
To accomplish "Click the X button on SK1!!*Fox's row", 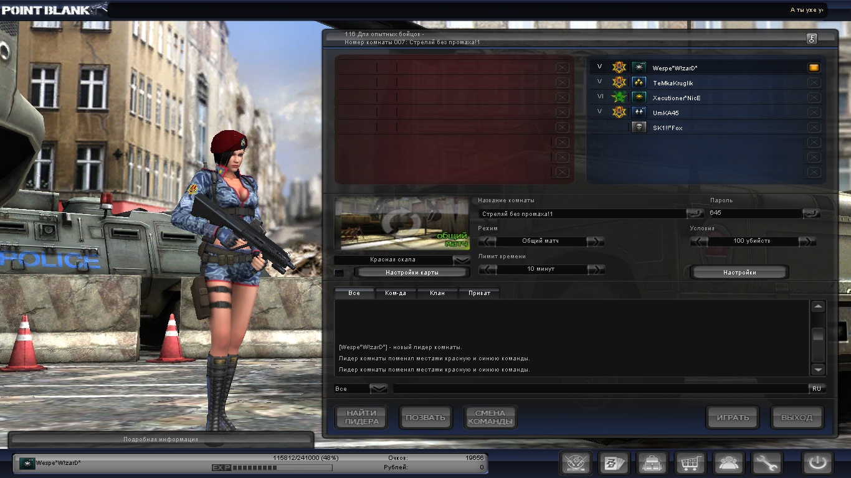I will click(814, 127).
